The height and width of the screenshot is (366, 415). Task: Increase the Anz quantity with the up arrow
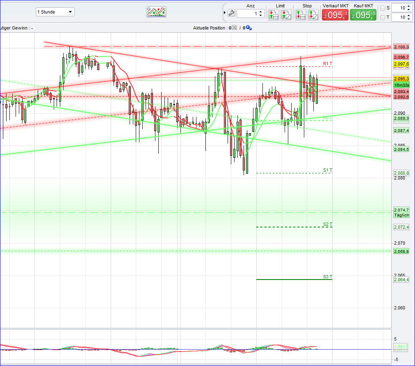[x=260, y=11]
